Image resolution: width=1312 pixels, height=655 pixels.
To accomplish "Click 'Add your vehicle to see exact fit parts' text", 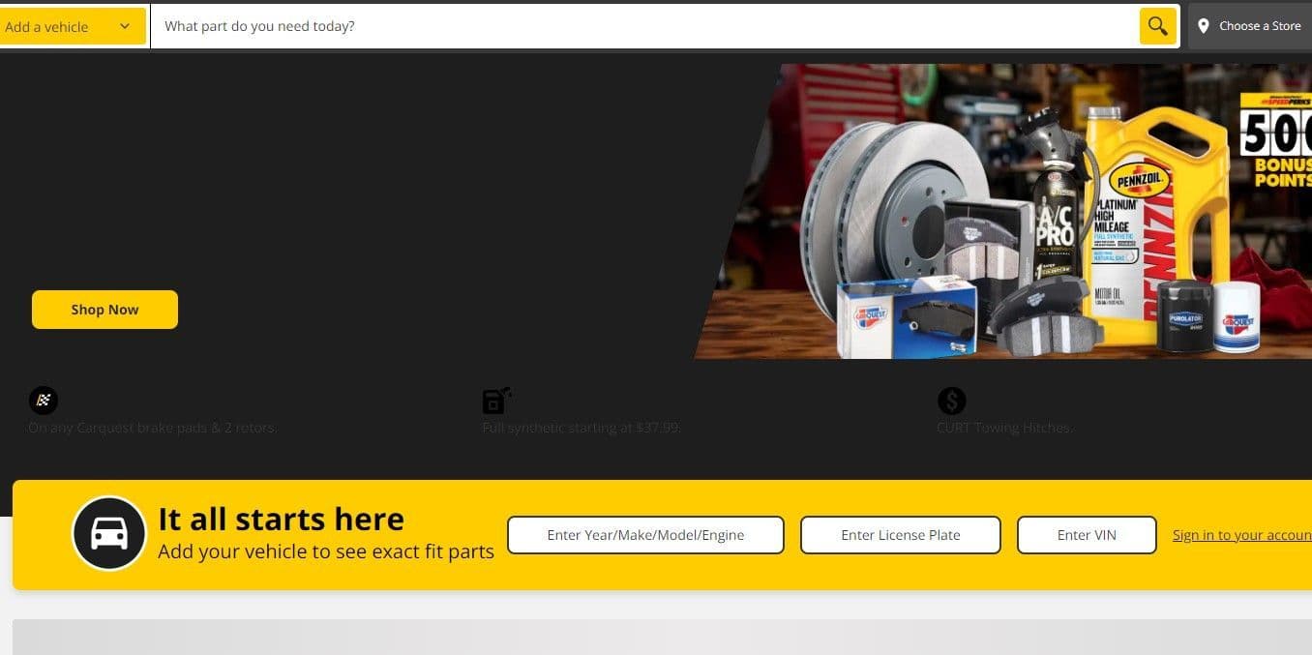I will point(326,551).
